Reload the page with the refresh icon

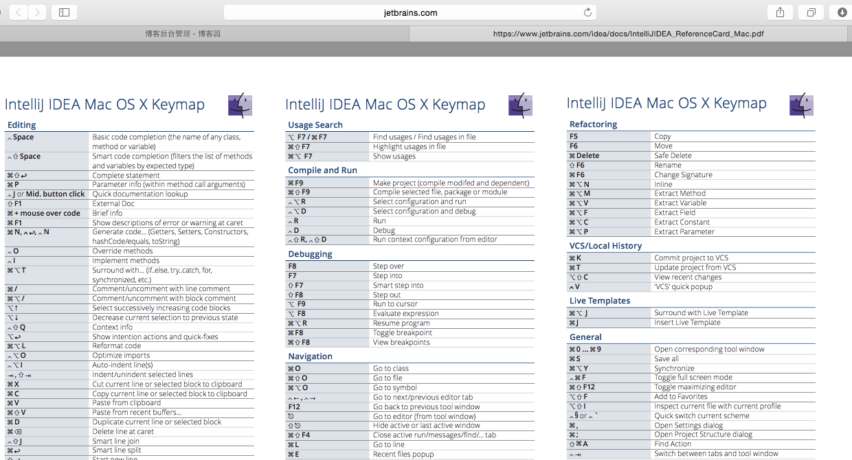(x=587, y=12)
